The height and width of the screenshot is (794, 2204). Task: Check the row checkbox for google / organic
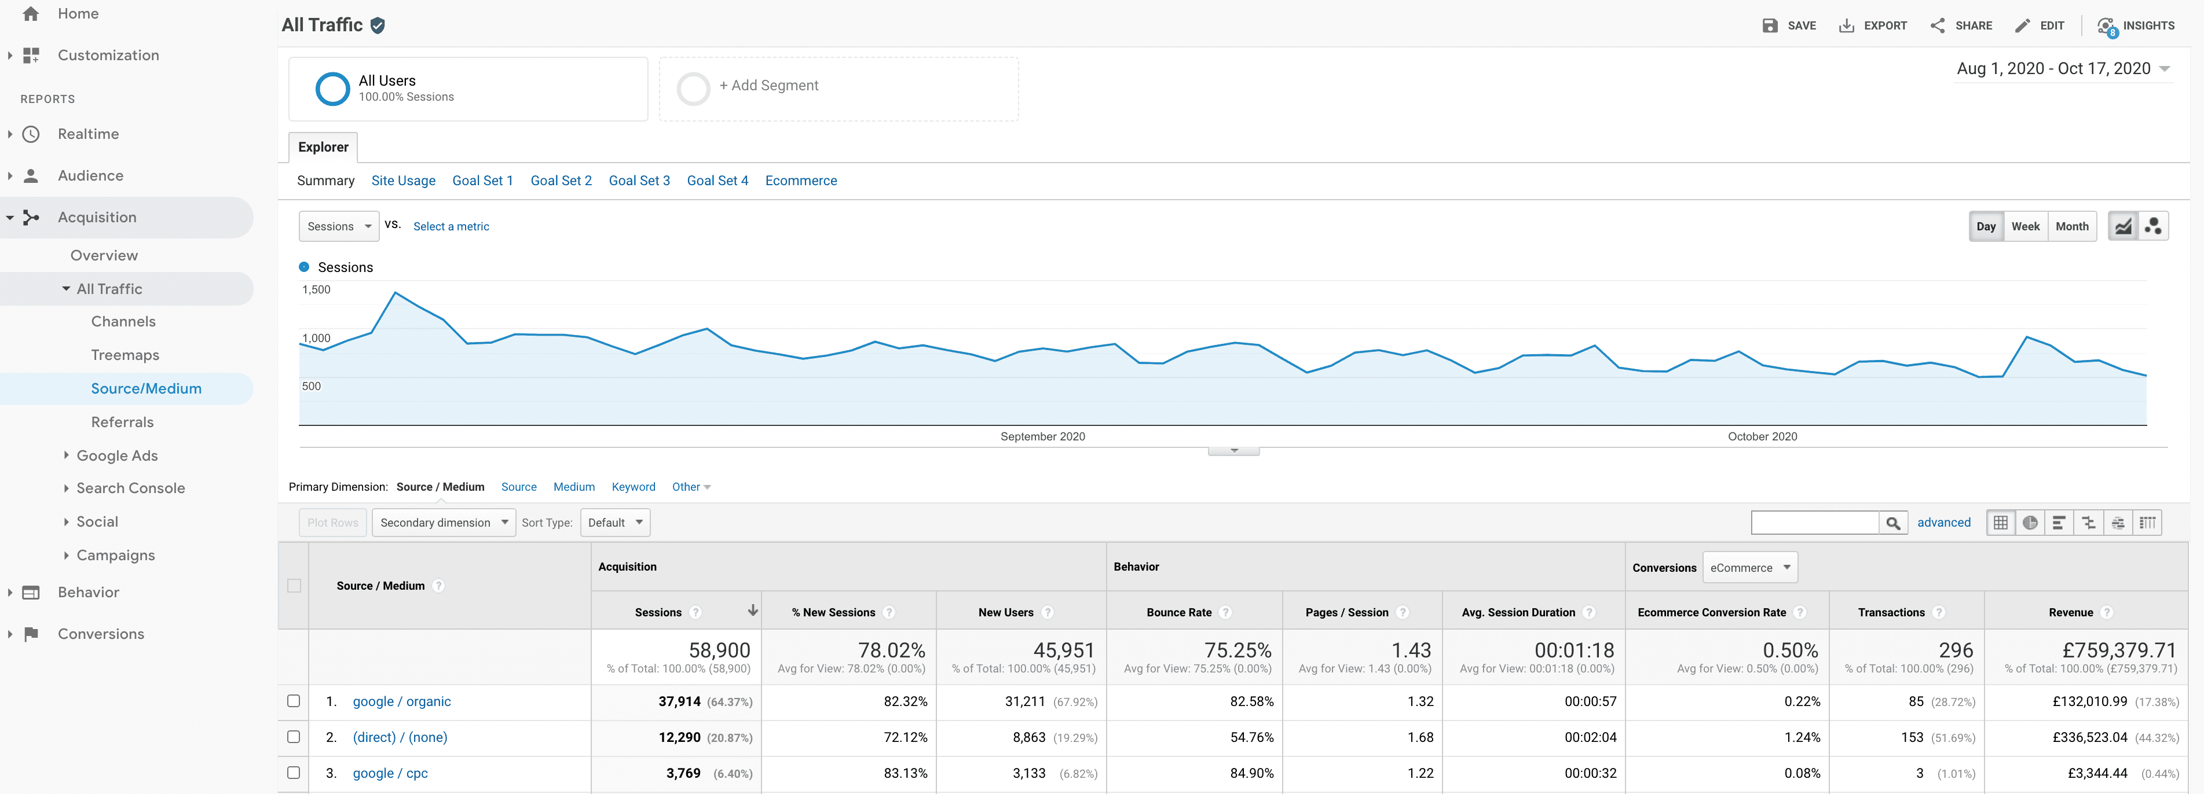pyautogui.click(x=294, y=701)
